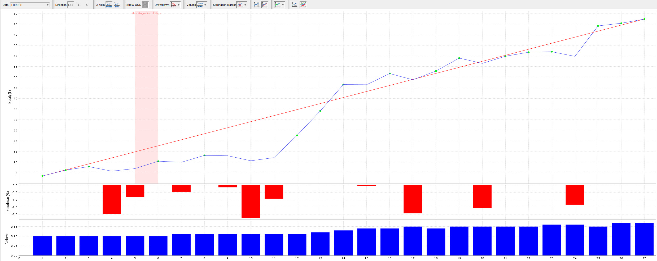Click the green equity point at trade 14
The image size is (657, 261).
click(x=343, y=85)
